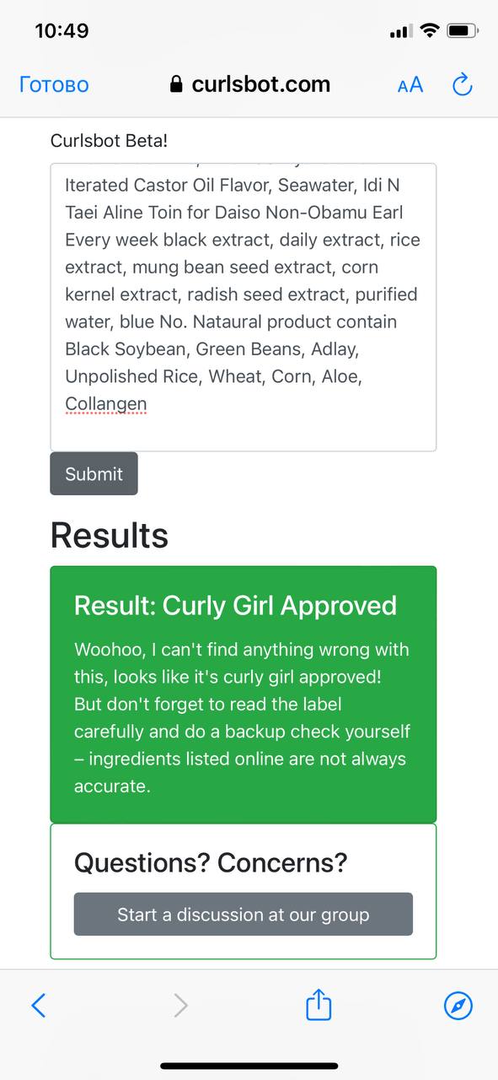Start a discussion at our group
498x1080 pixels.
click(243, 914)
